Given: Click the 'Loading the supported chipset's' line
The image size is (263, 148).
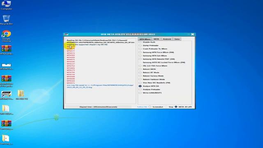Looking at the screenshot, I should tap(87, 45).
